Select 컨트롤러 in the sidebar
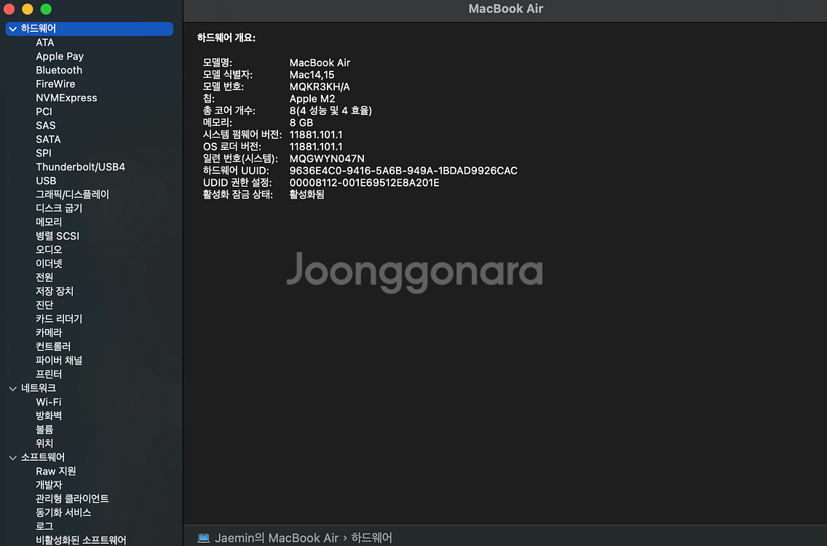The height and width of the screenshot is (546, 827). (x=52, y=347)
